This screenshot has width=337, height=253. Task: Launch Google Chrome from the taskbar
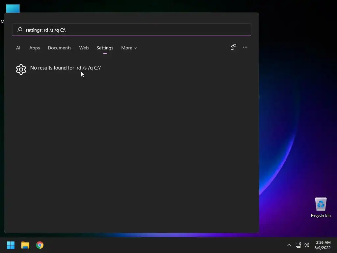[40, 245]
